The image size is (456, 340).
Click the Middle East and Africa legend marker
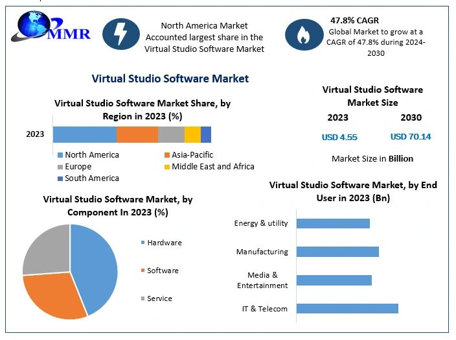[166, 167]
